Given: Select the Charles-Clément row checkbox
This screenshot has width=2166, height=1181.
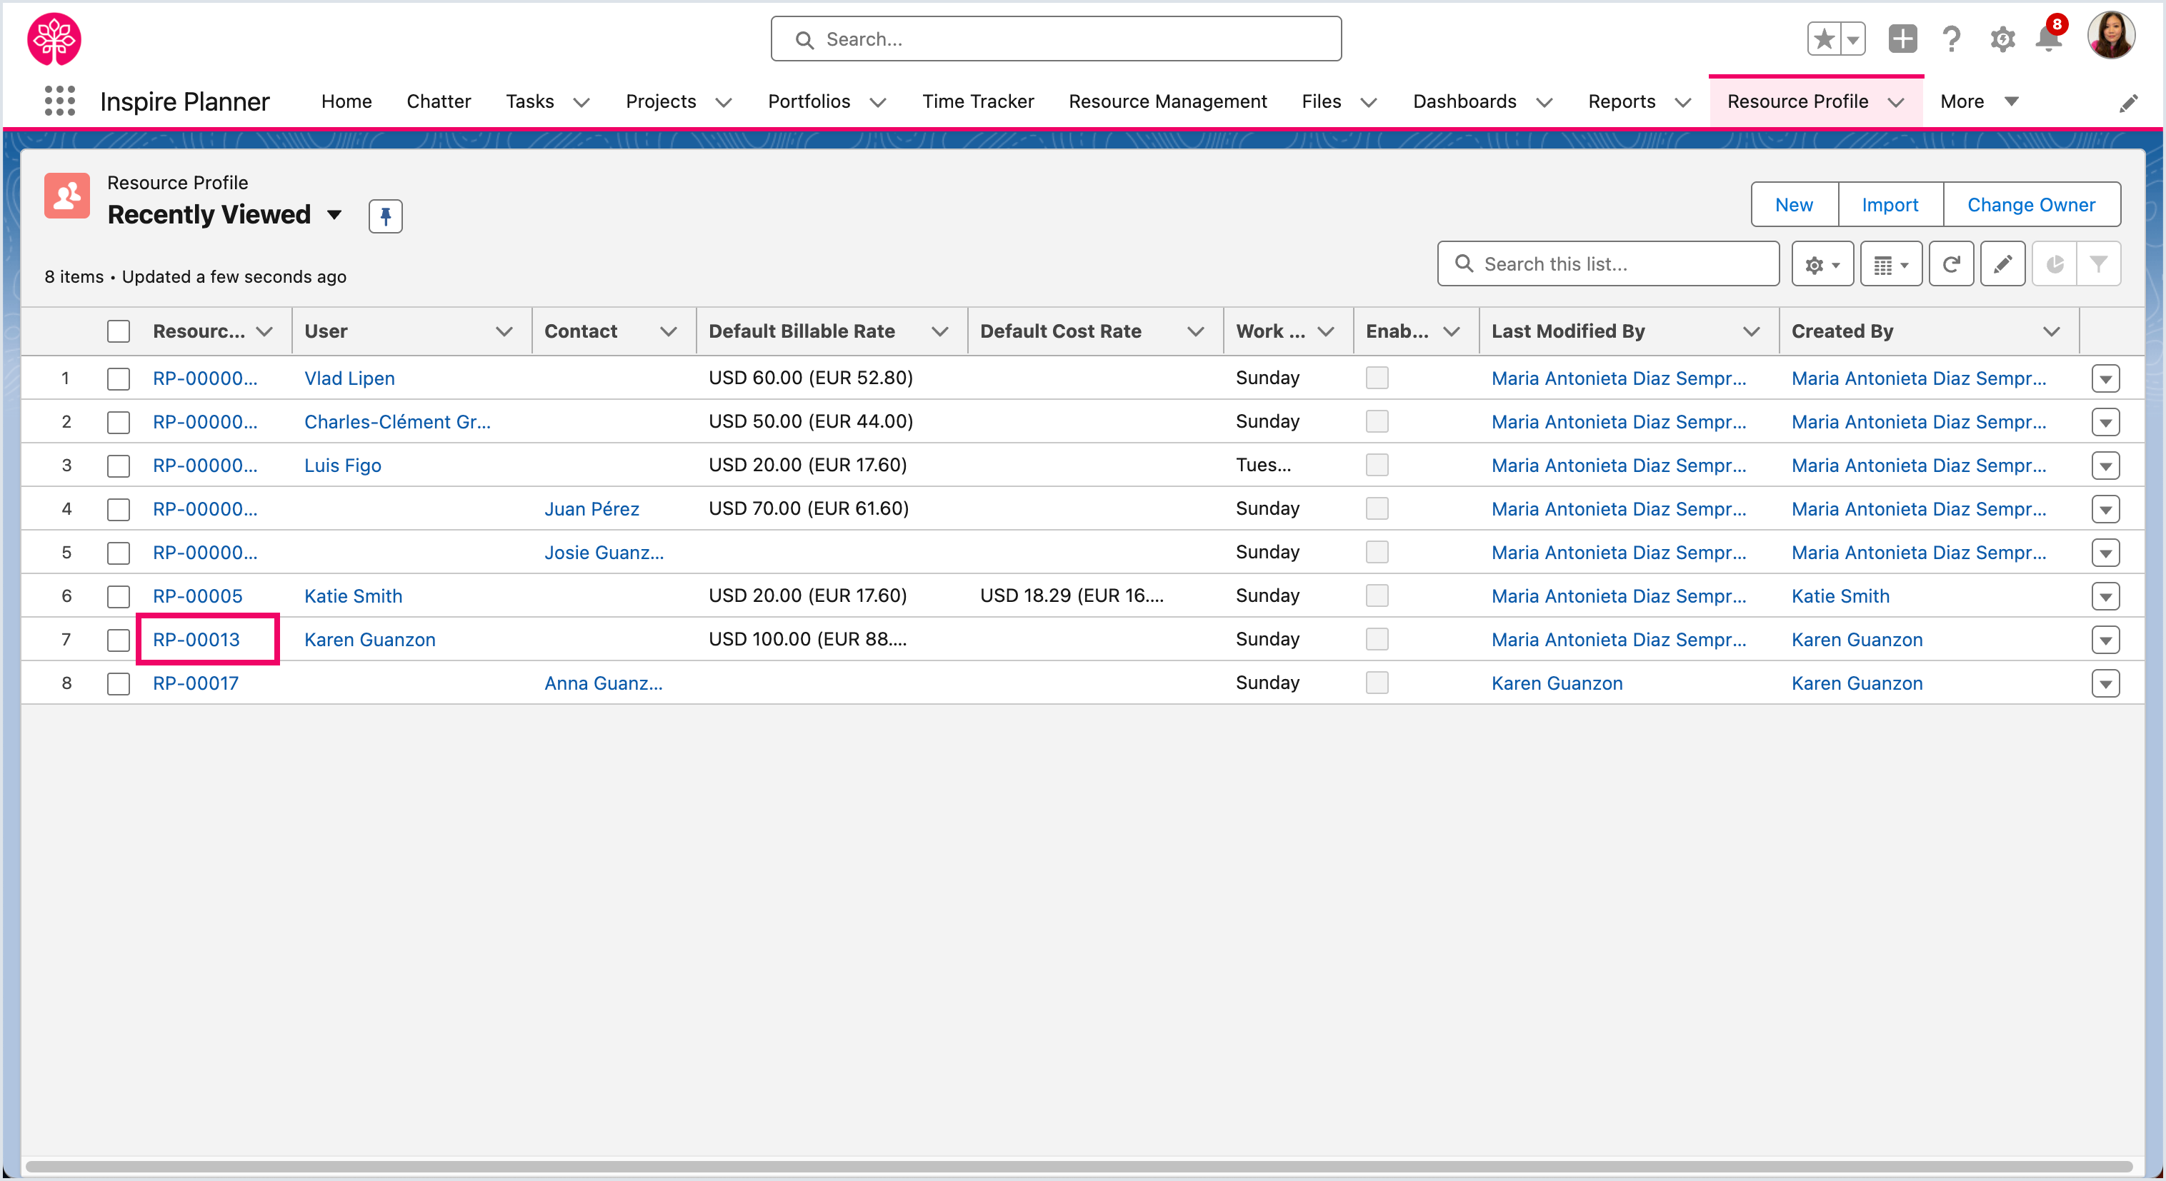Looking at the screenshot, I should 119,422.
